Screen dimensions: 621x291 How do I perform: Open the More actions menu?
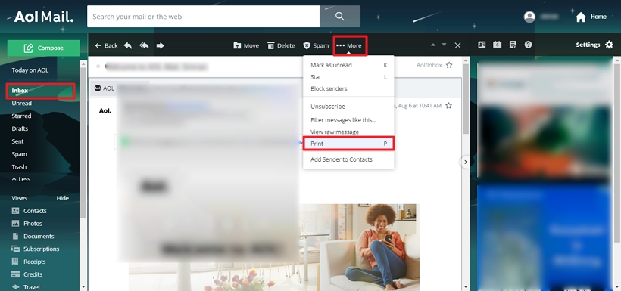pos(350,45)
